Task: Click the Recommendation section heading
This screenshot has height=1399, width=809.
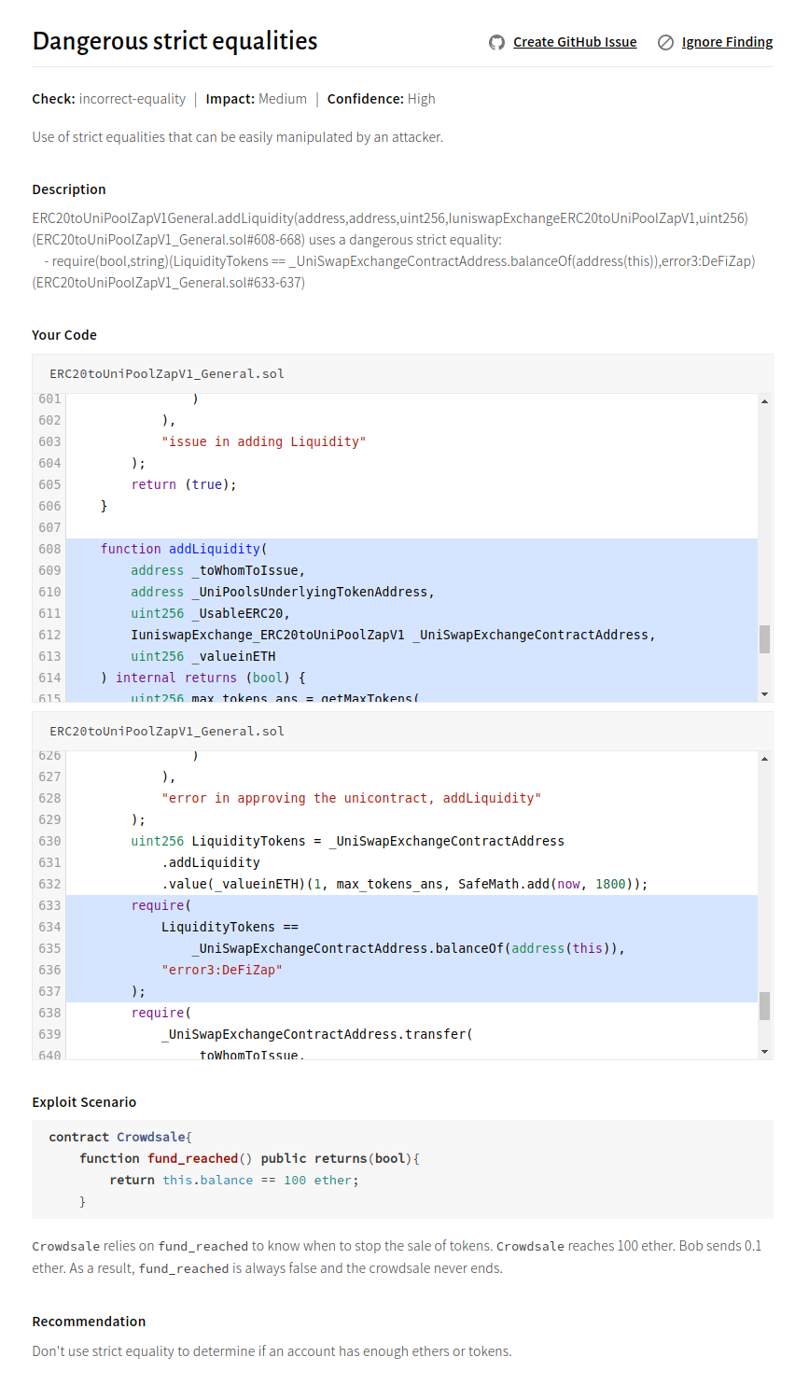Action: click(x=89, y=1322)
